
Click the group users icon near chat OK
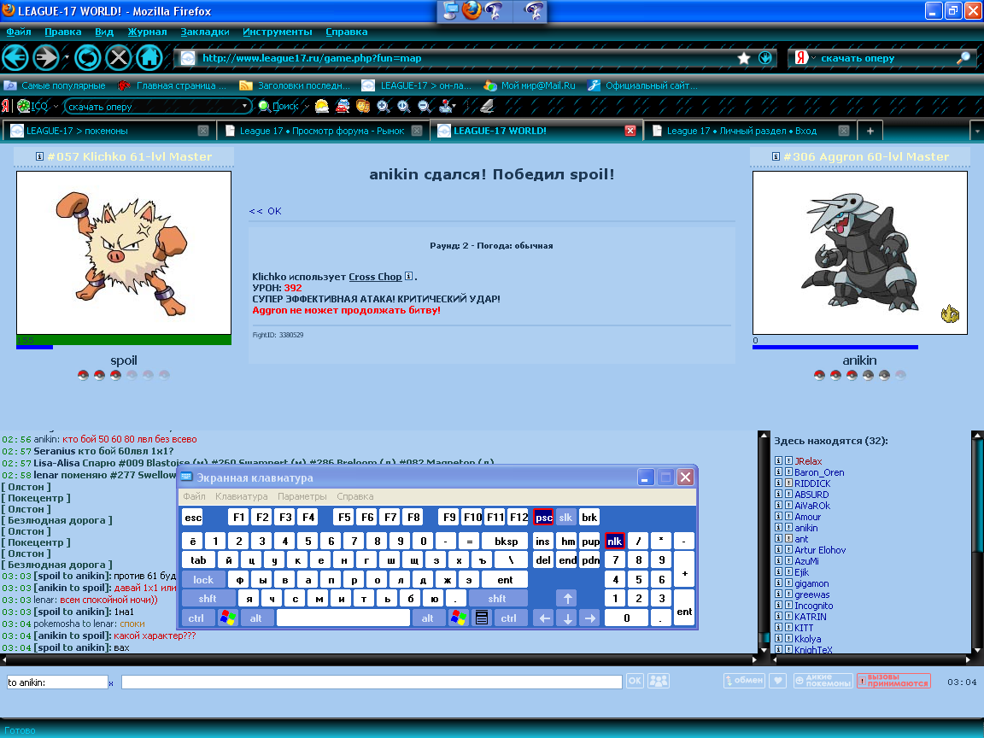pos(659,681)
